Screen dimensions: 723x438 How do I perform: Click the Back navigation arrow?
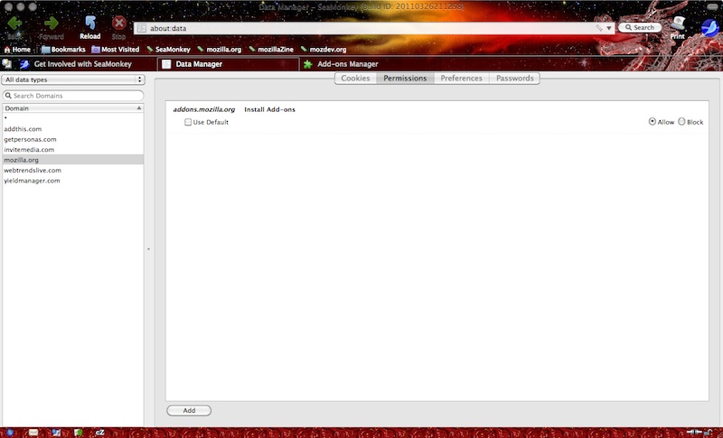tap(14, 24)
